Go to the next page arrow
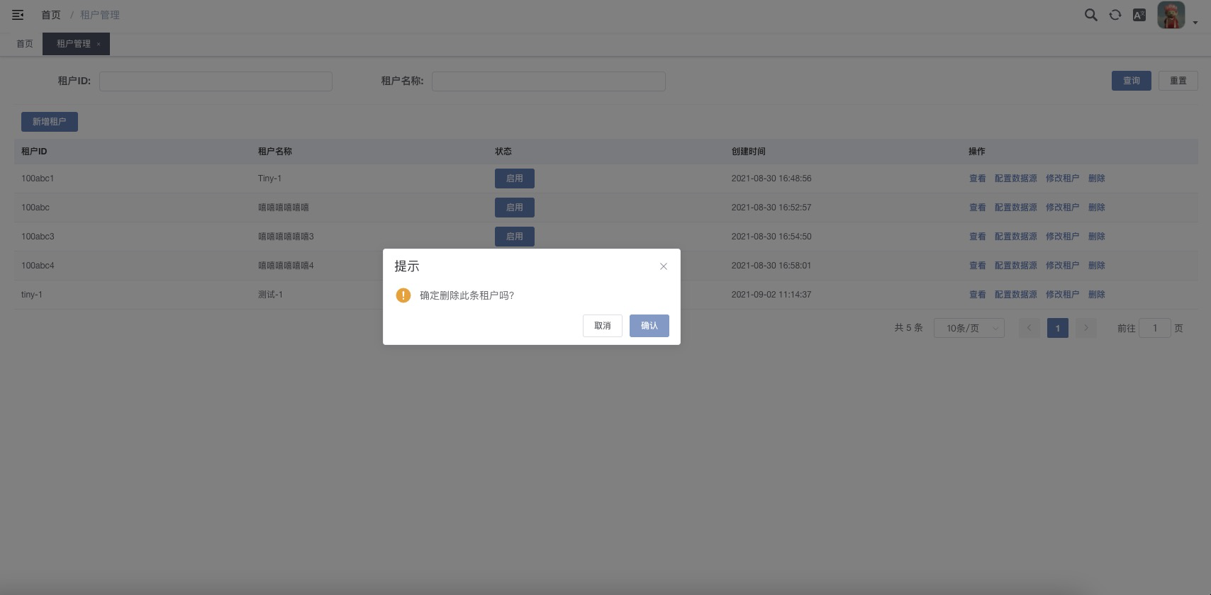The image size is (1211, 595). [1086, 328]
